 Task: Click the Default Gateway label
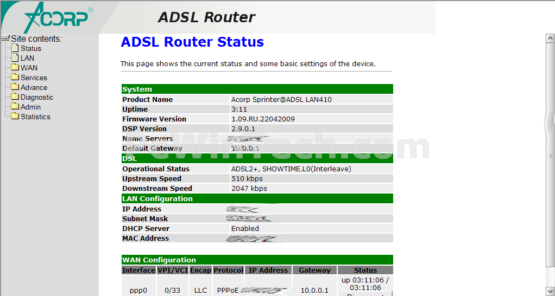(x=152, y=149)
